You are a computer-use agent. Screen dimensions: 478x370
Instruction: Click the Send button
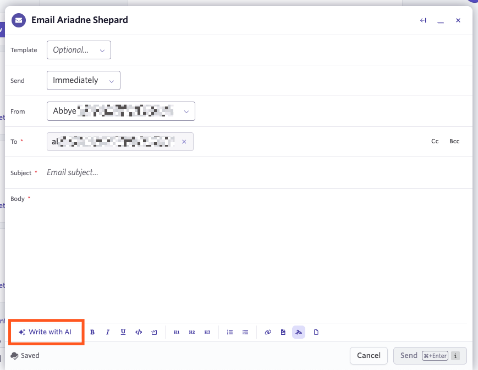430,355
